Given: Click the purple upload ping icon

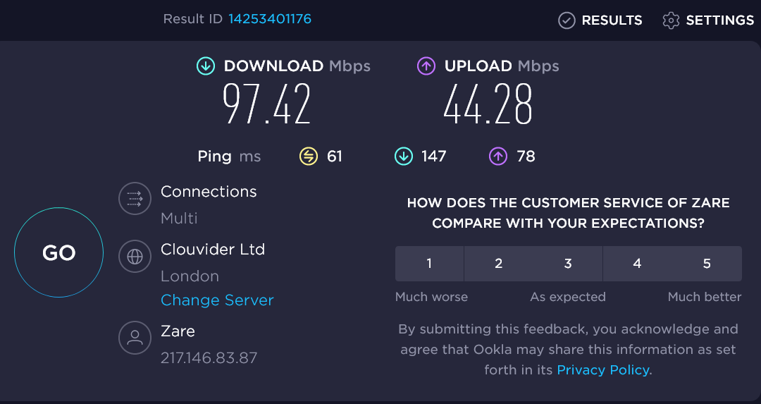Looking at the screenshot, I should point(498,157).
